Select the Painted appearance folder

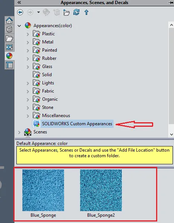50,50
